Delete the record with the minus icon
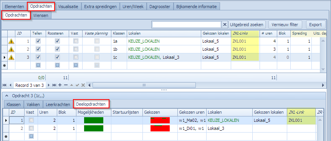331x141 pixels. 66,85
